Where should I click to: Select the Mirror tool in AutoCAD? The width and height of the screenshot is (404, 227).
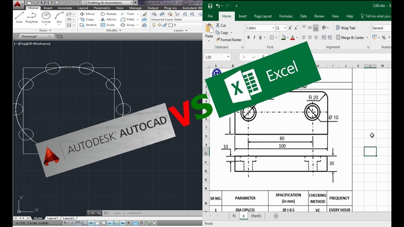(108, 20)
